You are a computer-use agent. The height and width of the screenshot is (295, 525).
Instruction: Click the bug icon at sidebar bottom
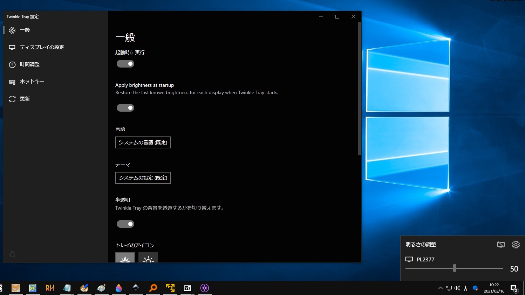pyautogui.click(x=12, y=254)
